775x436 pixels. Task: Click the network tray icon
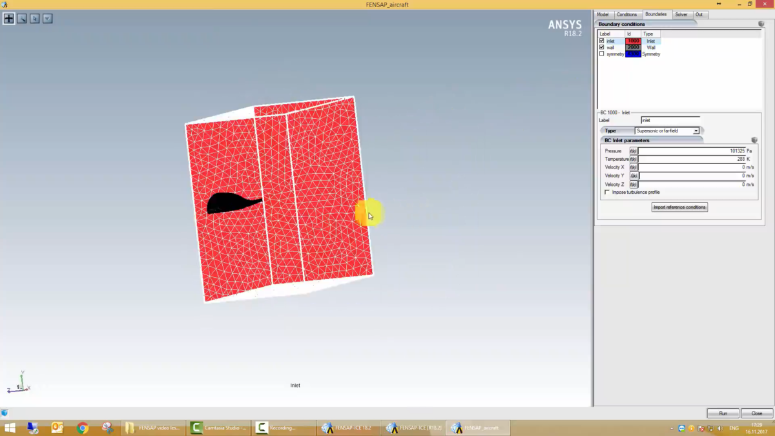[710, 429]
